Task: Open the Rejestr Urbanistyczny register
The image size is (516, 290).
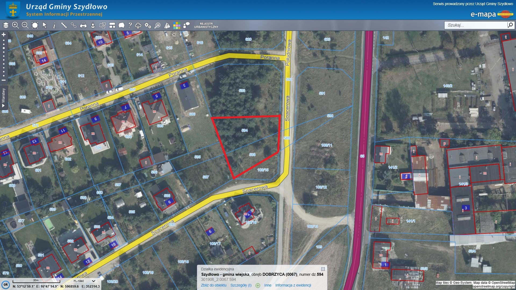Action: (206, 25)
